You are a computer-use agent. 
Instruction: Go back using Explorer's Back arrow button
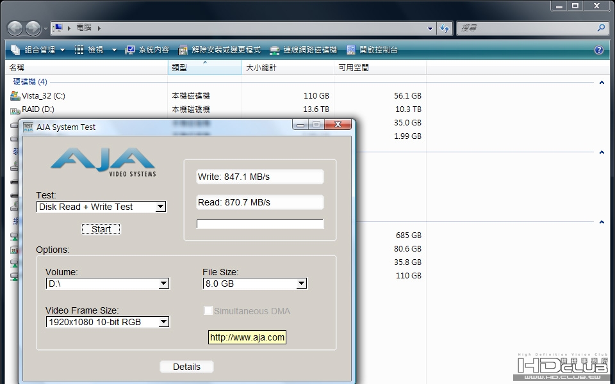coord(15,28)
